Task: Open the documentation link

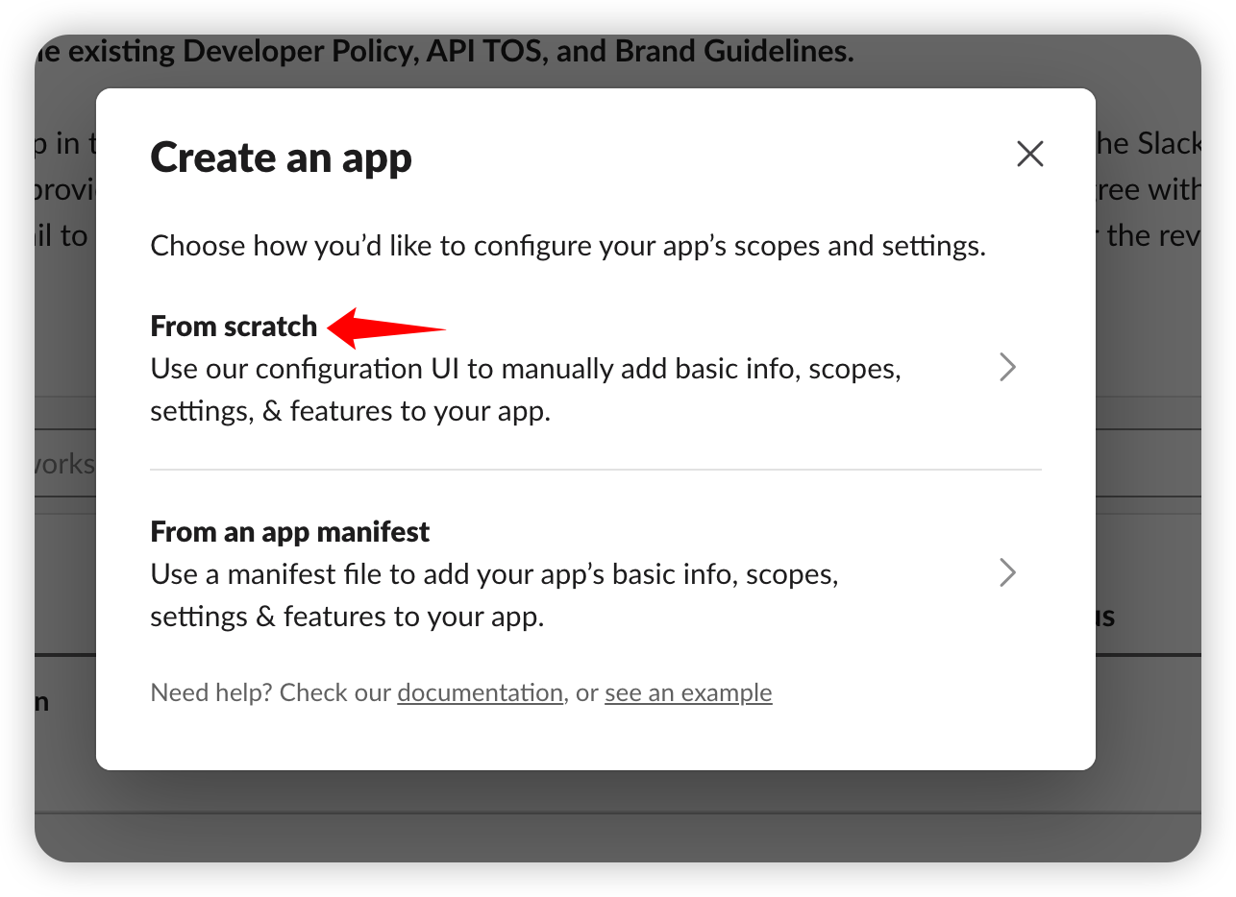Action: point(480,692)
